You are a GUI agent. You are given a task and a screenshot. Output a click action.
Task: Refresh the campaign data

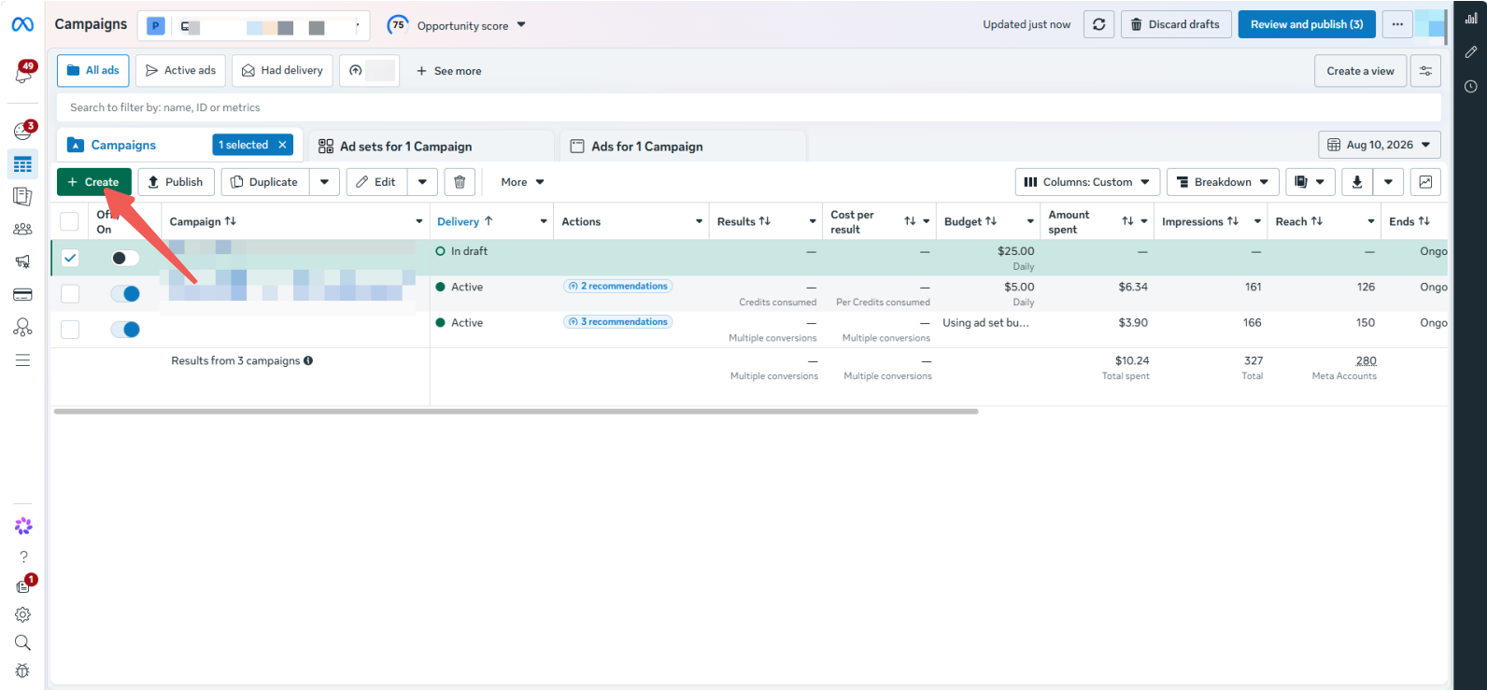coord(1098,24)
